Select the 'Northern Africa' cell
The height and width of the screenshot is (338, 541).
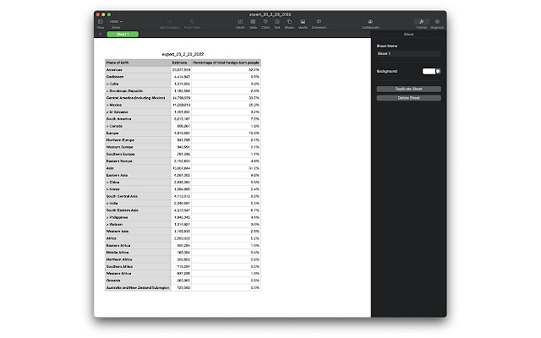click(138, 259)
